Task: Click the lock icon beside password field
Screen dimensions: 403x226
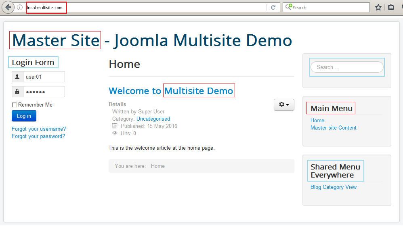Action: click(x=17, y=92)
